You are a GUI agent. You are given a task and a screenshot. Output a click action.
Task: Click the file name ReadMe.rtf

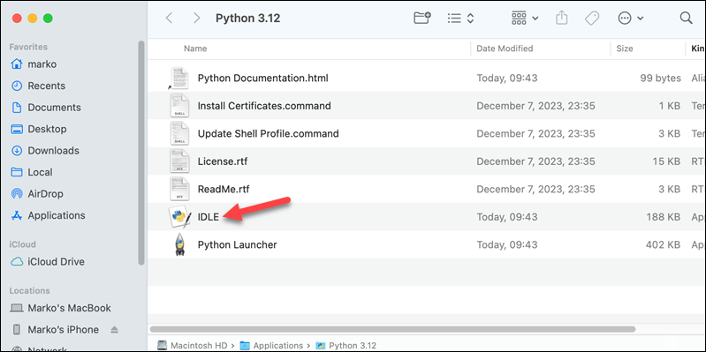(224, 189)
